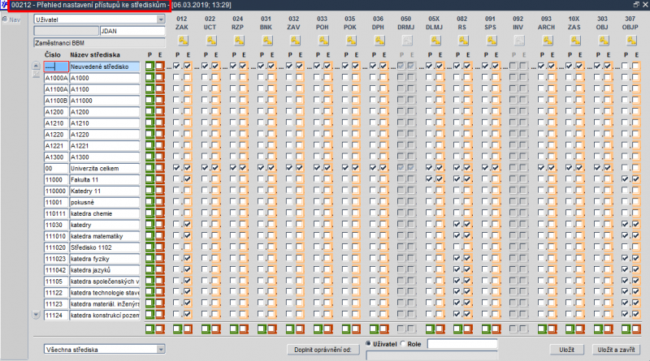Screen dimensions: 650x361
Task: Toggle 082 RS P checkbox for katedry row
Action: click(x=457, y=225)
